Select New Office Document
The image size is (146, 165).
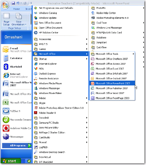point(60,23)
